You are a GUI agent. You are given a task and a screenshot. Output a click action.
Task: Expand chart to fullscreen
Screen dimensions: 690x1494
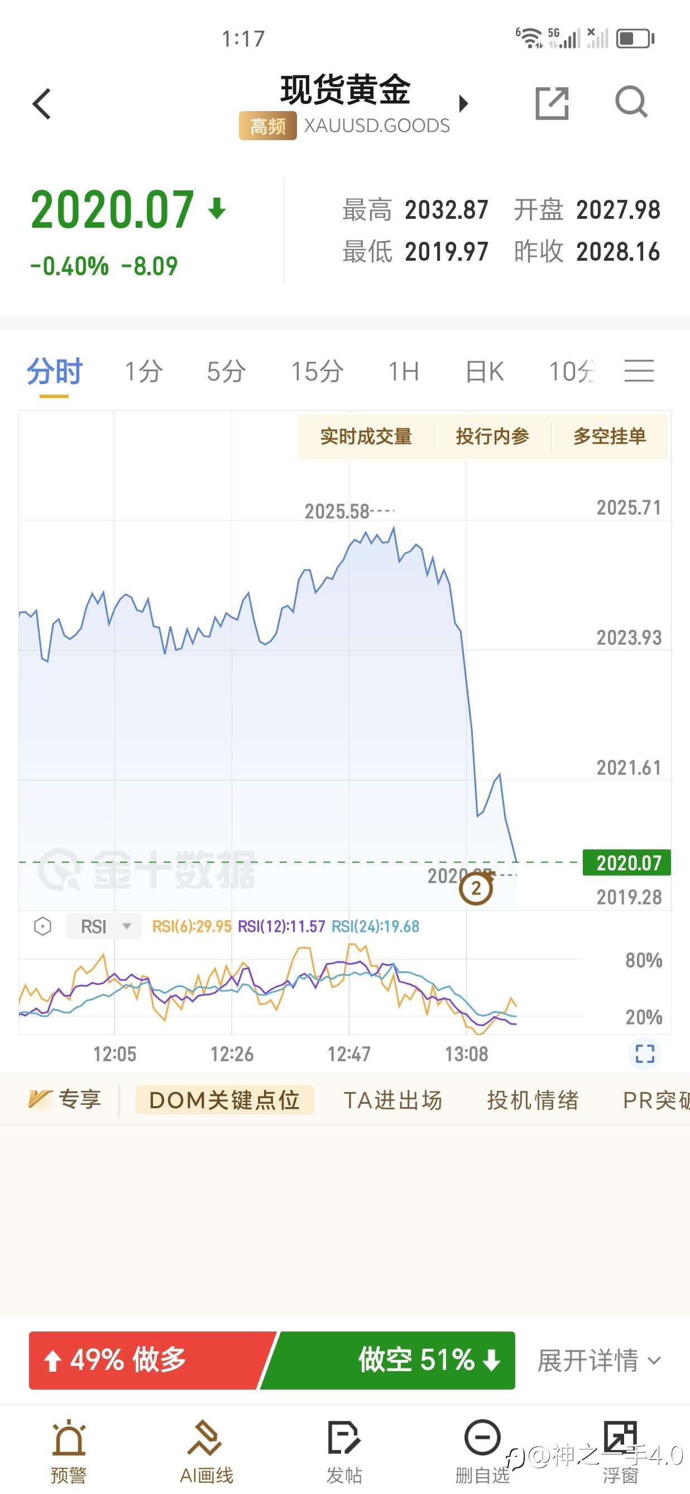pyautogui.click(x=645, y=1053)
